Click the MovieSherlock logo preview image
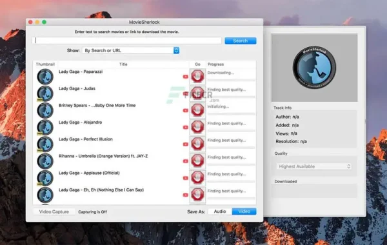The width and height of the screenshot is (387, 245). pos(314,68)
